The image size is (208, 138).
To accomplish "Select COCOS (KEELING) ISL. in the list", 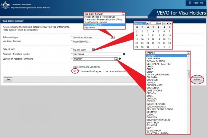I will 167,74.
